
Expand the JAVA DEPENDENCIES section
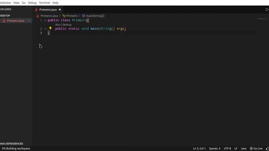point(11,143)
